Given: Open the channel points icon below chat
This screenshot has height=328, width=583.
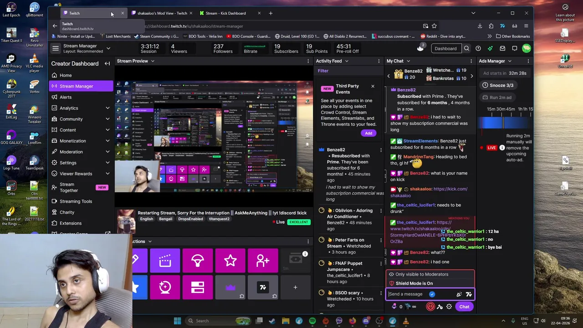Looking at the screenshot, I should pyautogui.click(x=394, y=307).
